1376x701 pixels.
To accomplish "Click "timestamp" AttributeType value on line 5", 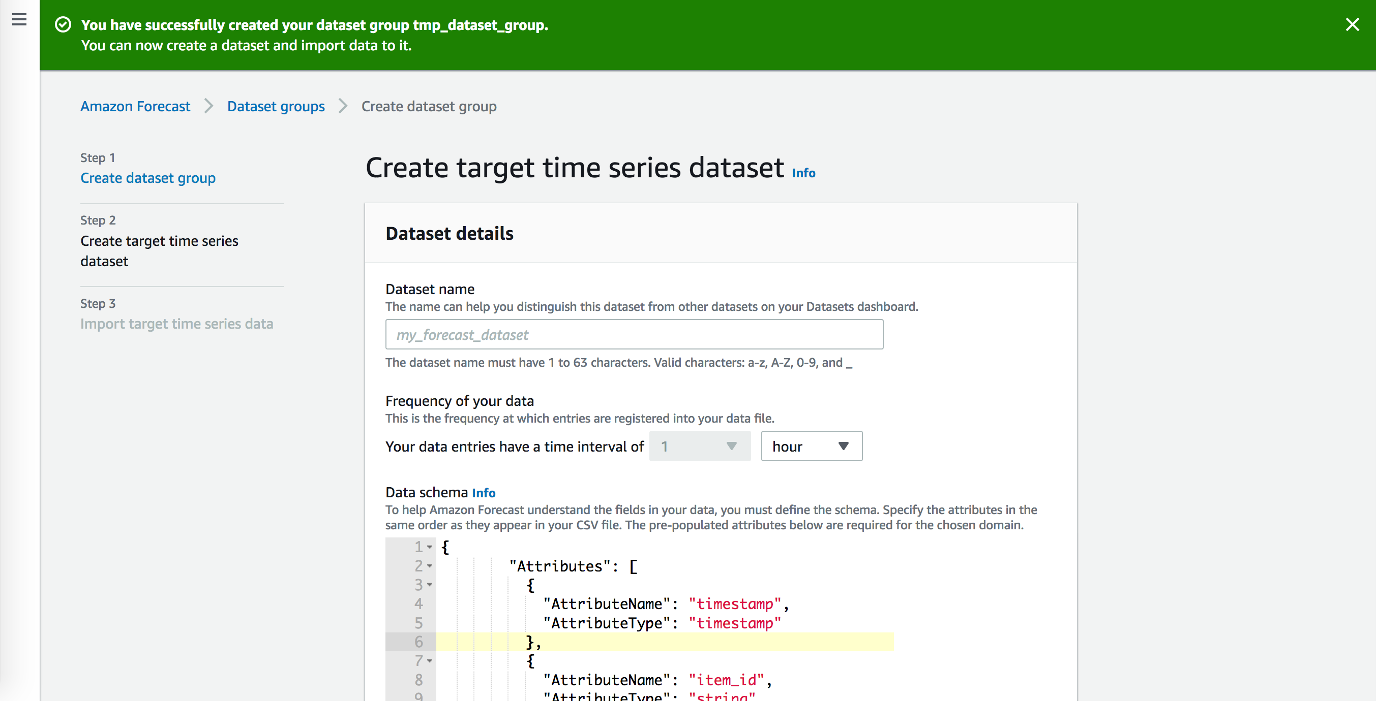I will pos(734,623).
